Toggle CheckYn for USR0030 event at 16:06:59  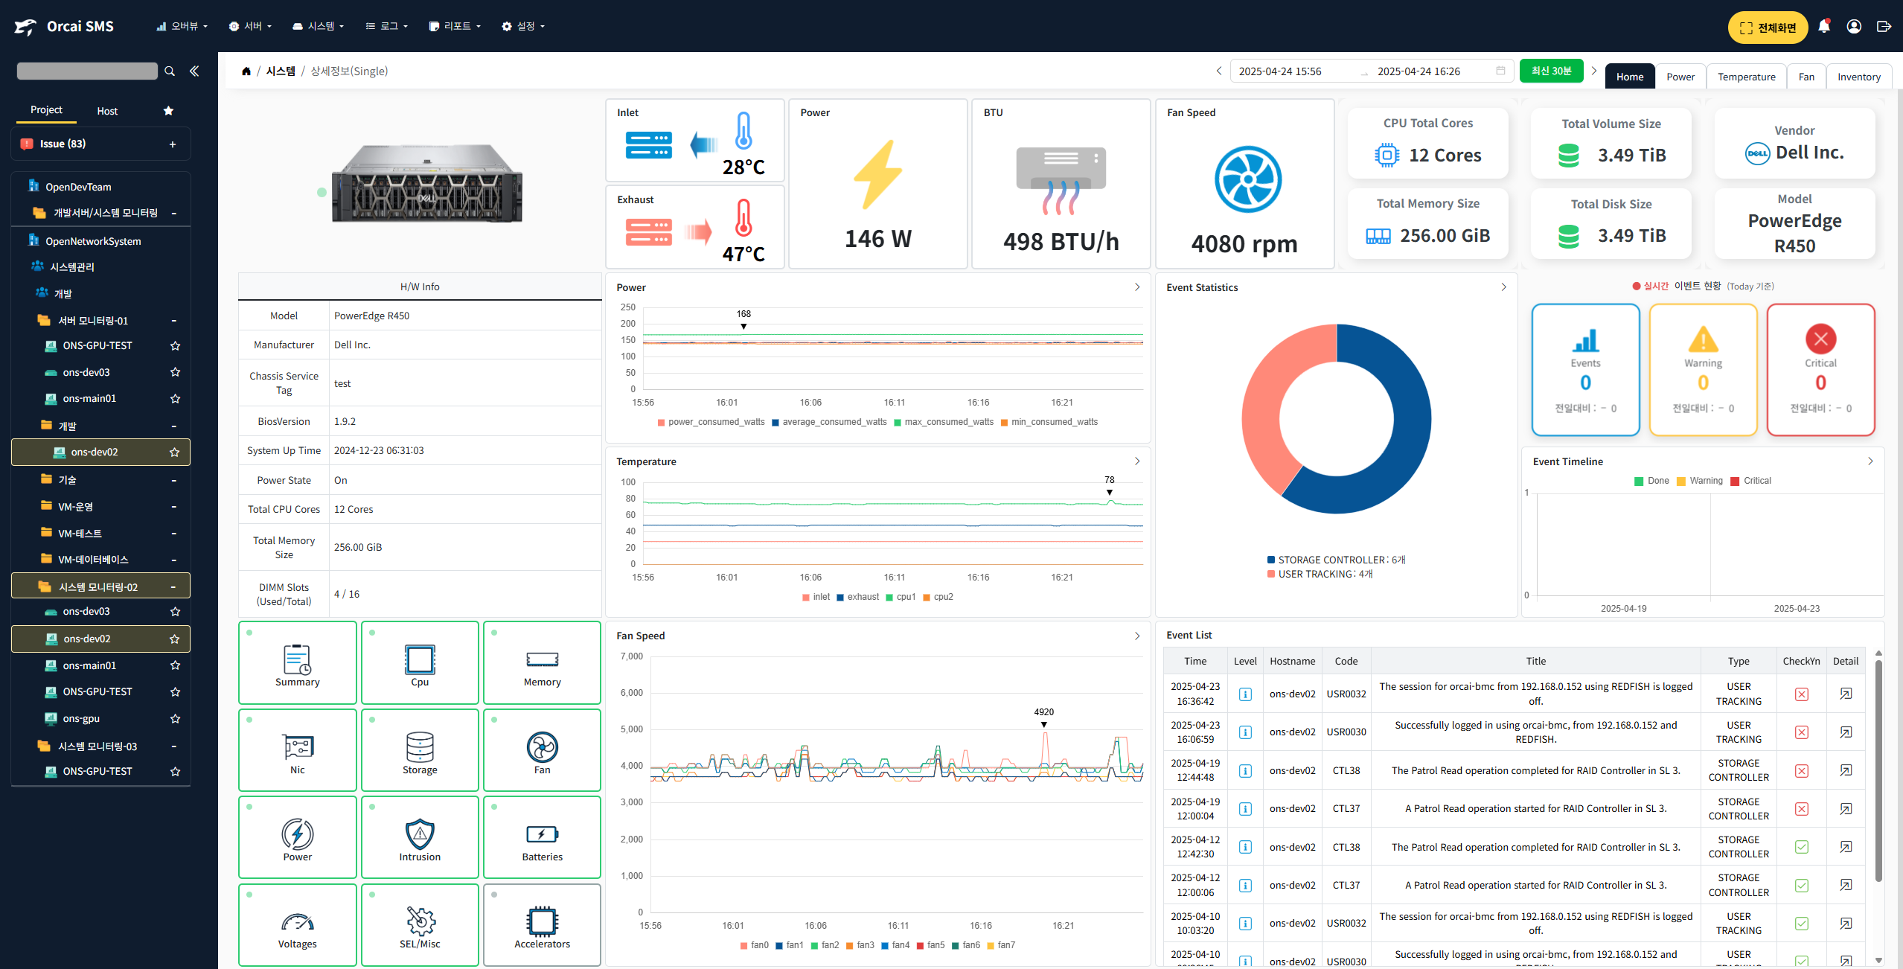click(1801, 732)
